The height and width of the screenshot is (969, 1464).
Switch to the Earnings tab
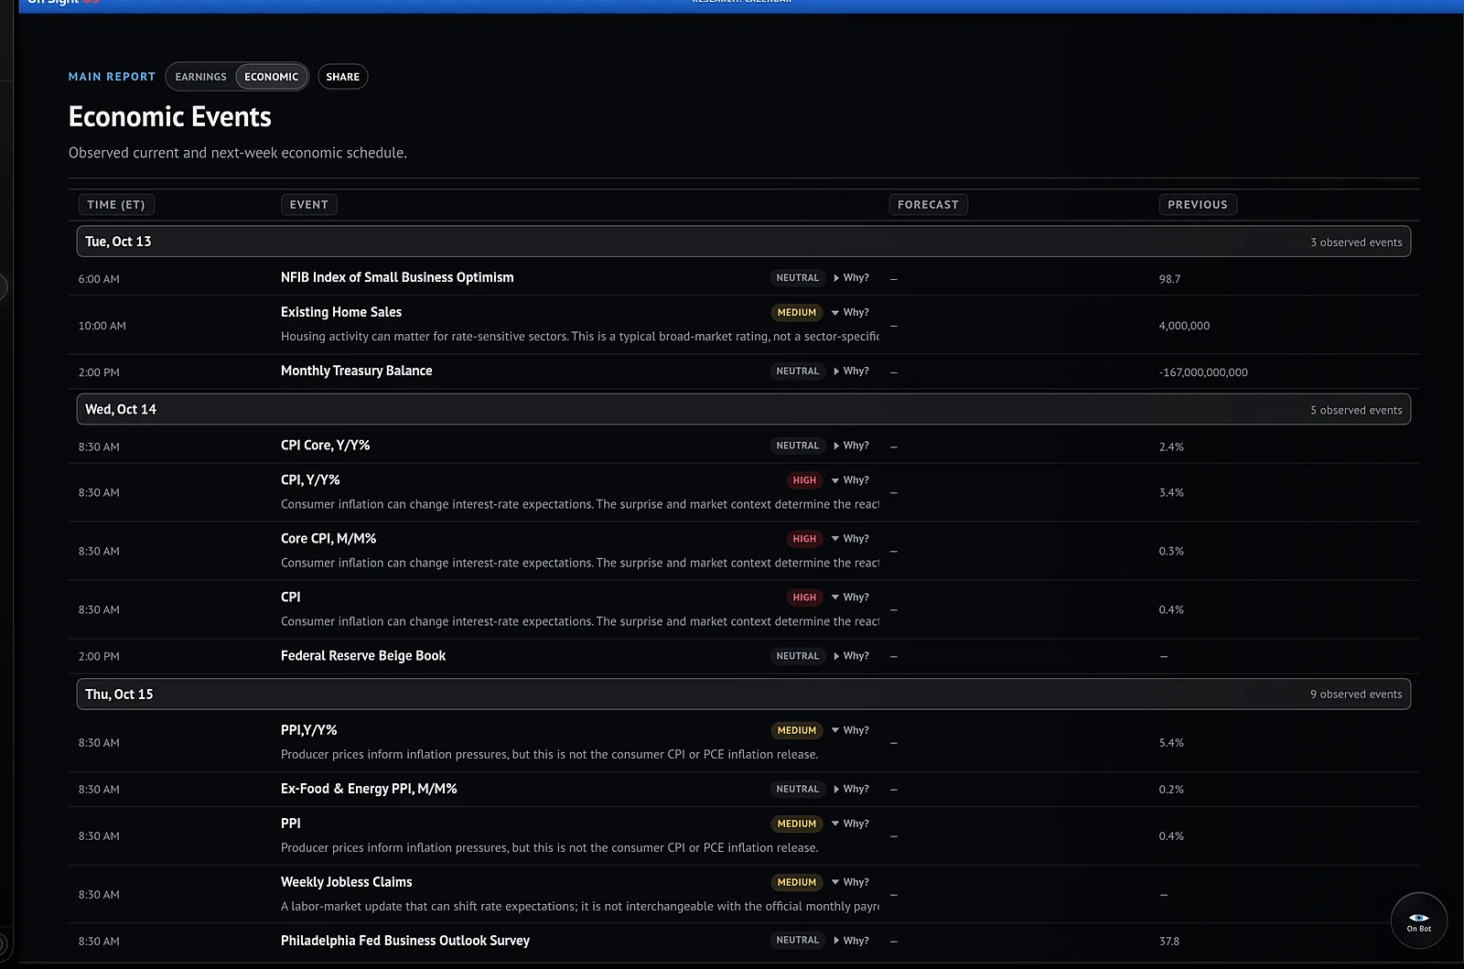click(x=200, y=77)
